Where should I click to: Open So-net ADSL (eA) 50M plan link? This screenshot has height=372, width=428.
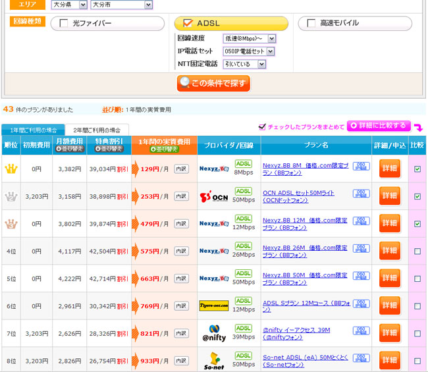tap(305, 361)
